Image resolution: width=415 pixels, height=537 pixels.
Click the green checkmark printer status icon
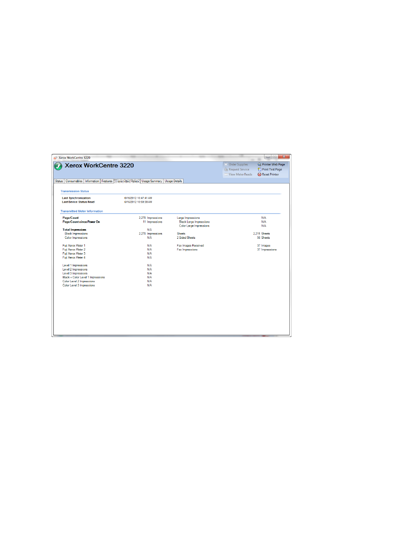tap(58, 166)
